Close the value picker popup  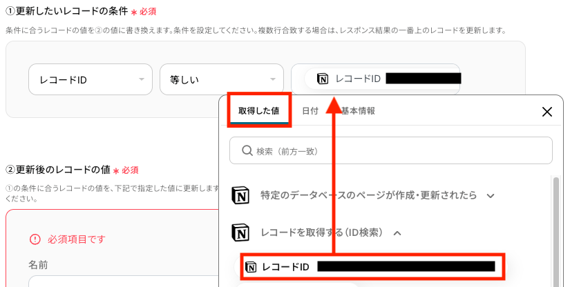547,112
